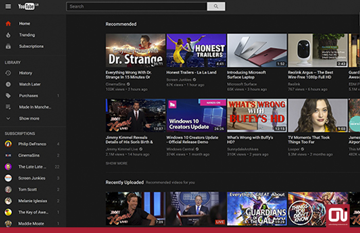
Task: Click the Trending flame icon
Action: point(8,35)
